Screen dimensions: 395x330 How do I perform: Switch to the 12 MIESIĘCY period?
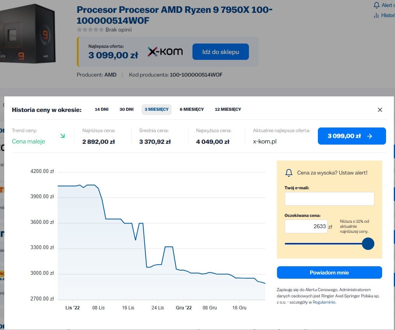[x=228, y=109]
